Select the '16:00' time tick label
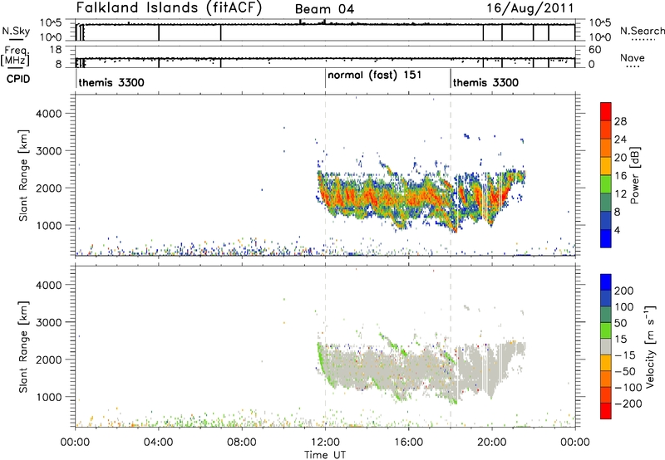 point(408,443)
